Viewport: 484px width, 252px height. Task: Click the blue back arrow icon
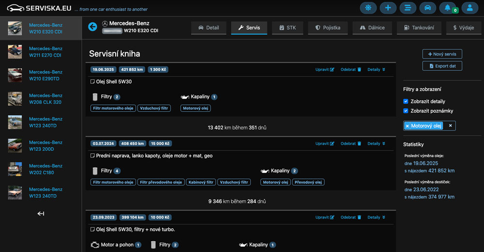(92, 27)
